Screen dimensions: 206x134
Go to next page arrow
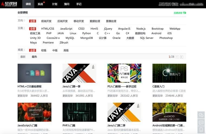point(182,57)
